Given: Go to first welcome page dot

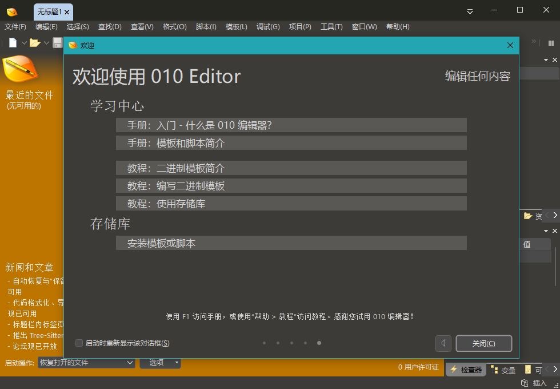Looking at the screenshot, I should tap(264, 343).
